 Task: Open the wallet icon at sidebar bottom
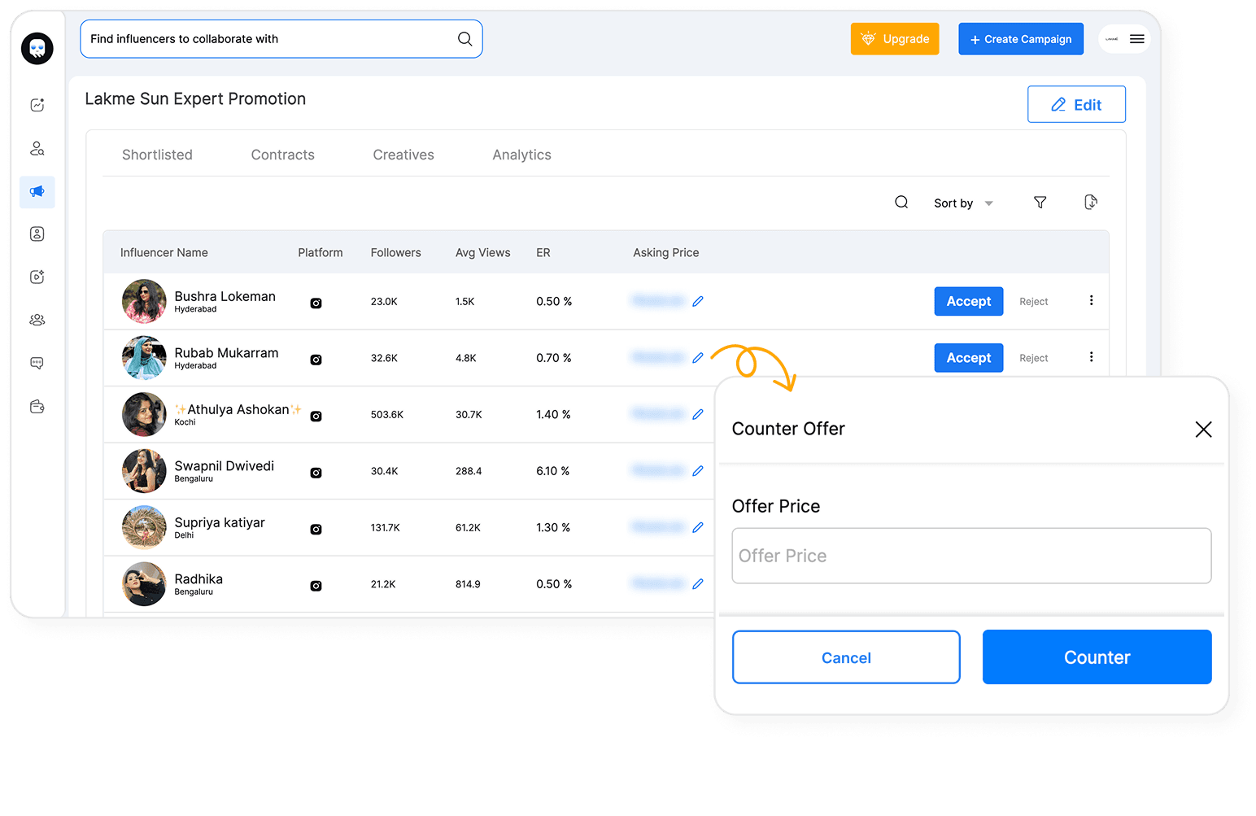tap(37, 407)
